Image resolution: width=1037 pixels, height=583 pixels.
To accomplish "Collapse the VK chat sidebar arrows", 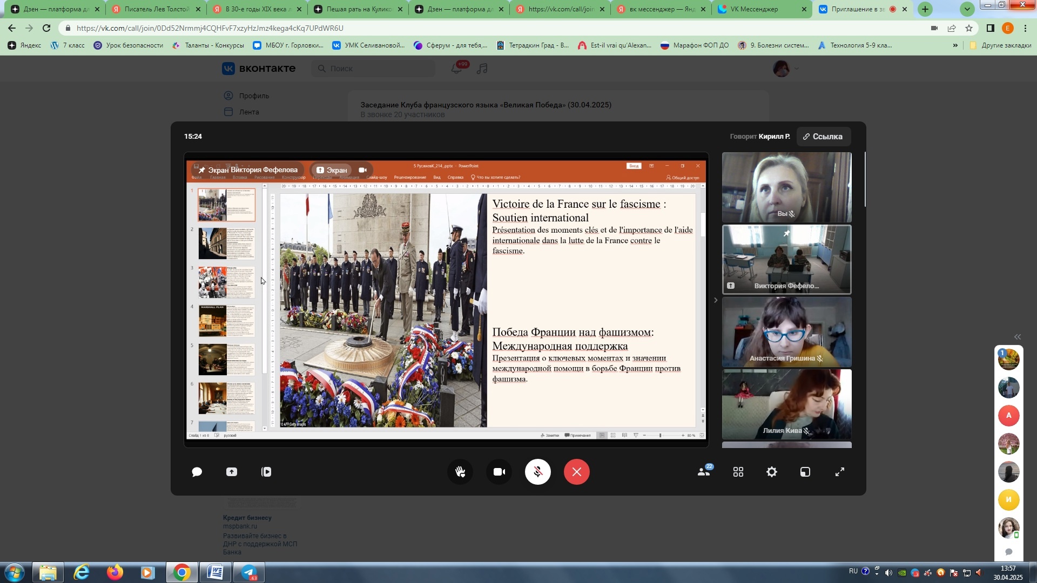I will tap(1018, 337).
